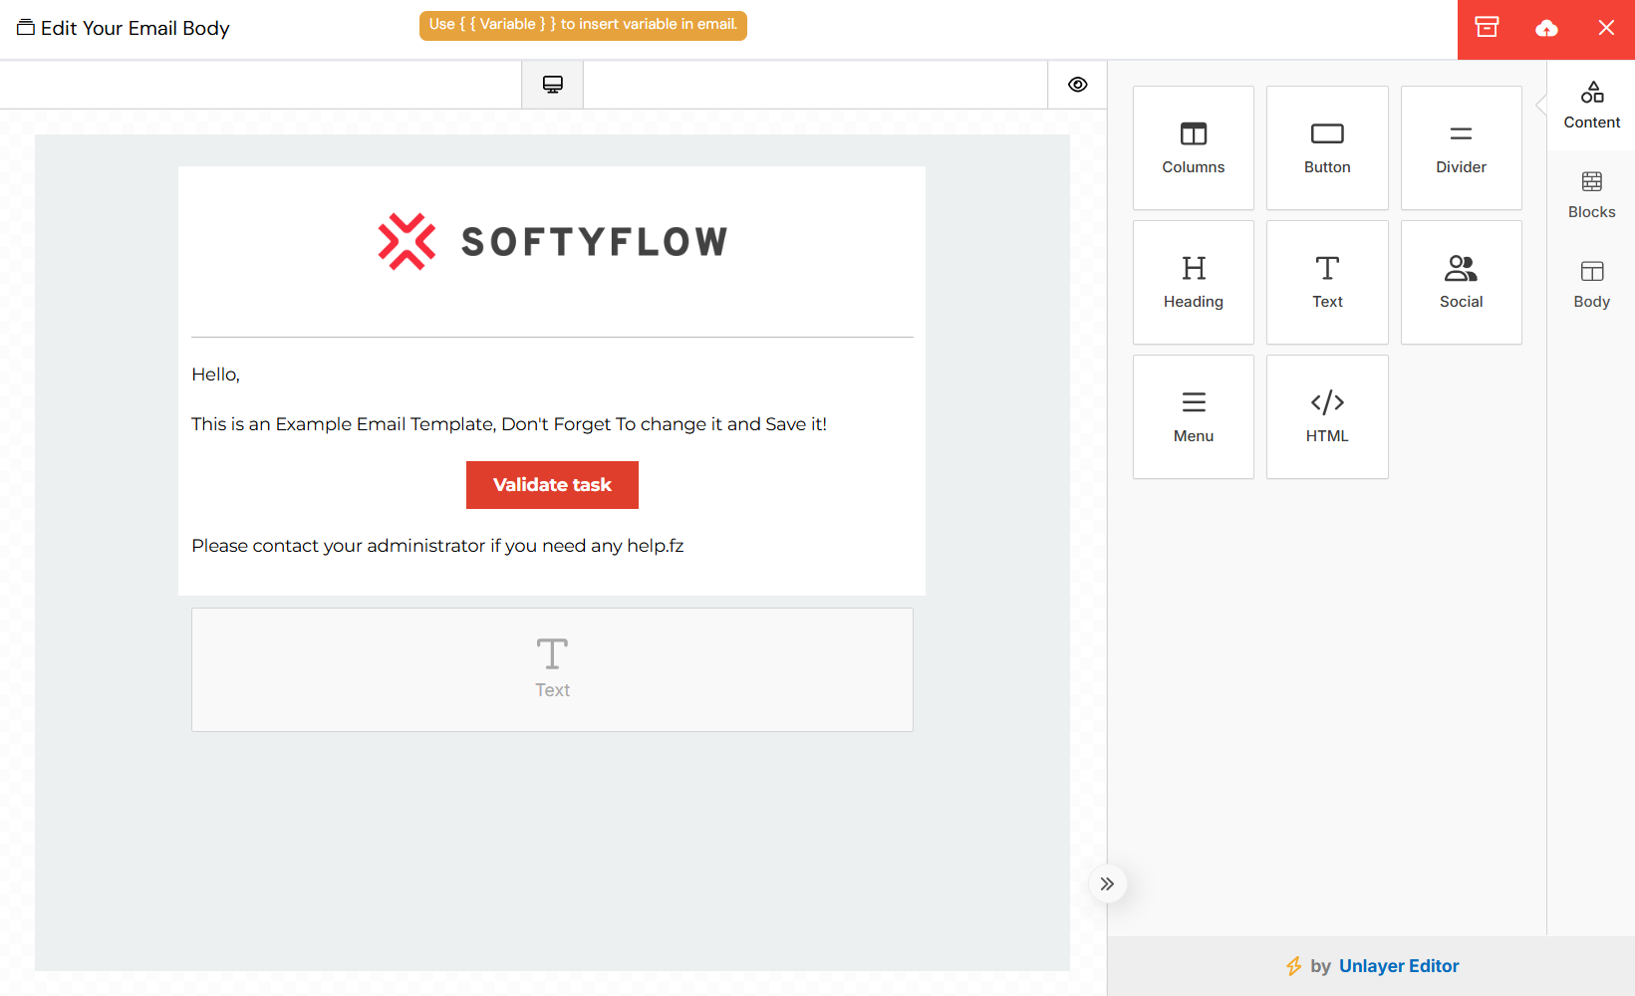Screen dimensions: 1635x996
Task: Insert a custom HTML block
Action: (x=1326, y=416)
